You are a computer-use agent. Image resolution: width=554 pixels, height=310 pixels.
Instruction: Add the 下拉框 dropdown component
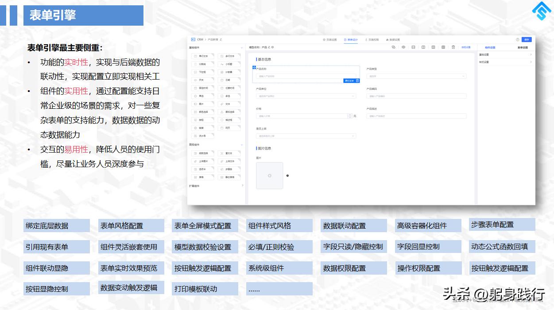click(x=203, y=72)
